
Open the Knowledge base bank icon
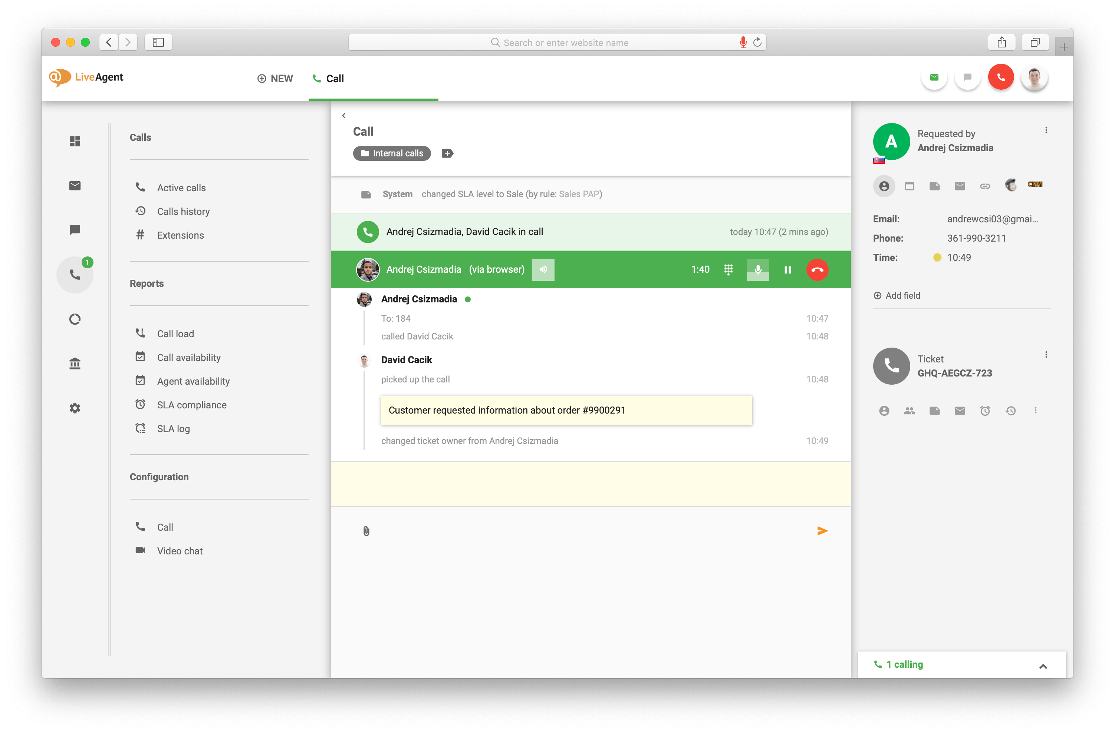75,363
